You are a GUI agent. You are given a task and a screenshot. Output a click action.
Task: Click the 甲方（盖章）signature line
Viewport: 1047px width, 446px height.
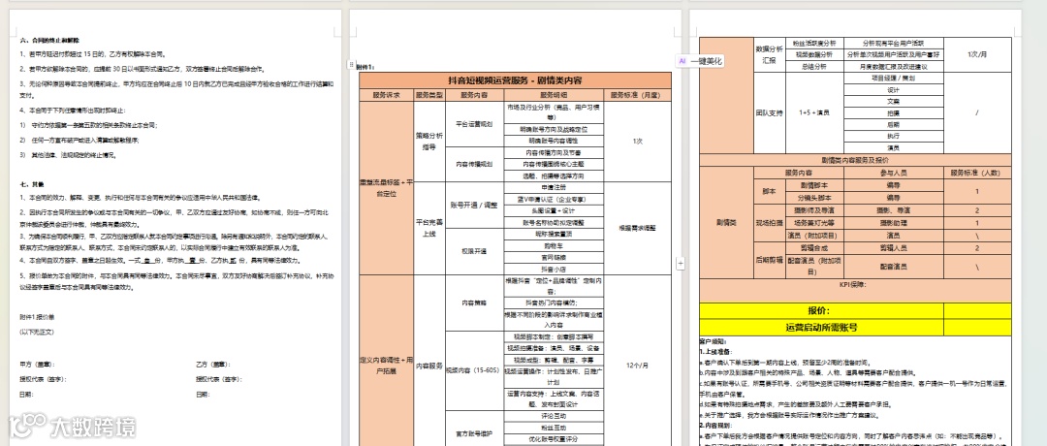[x=37, y=364]
